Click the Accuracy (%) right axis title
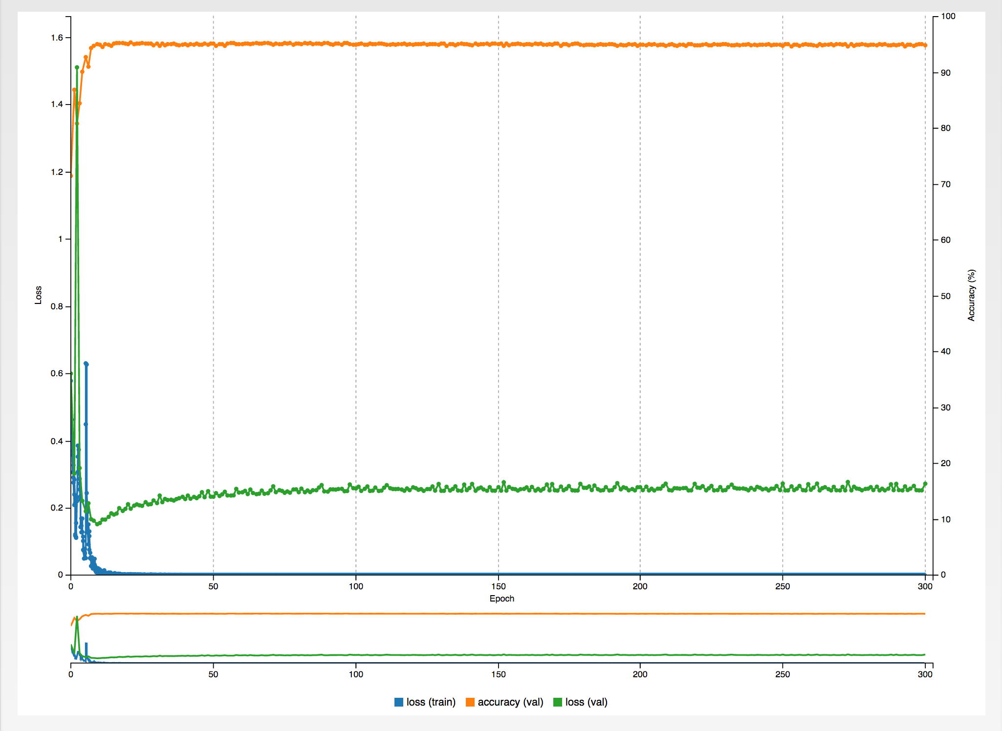This screenshot has height=731, width=1002. click(971, 295)
